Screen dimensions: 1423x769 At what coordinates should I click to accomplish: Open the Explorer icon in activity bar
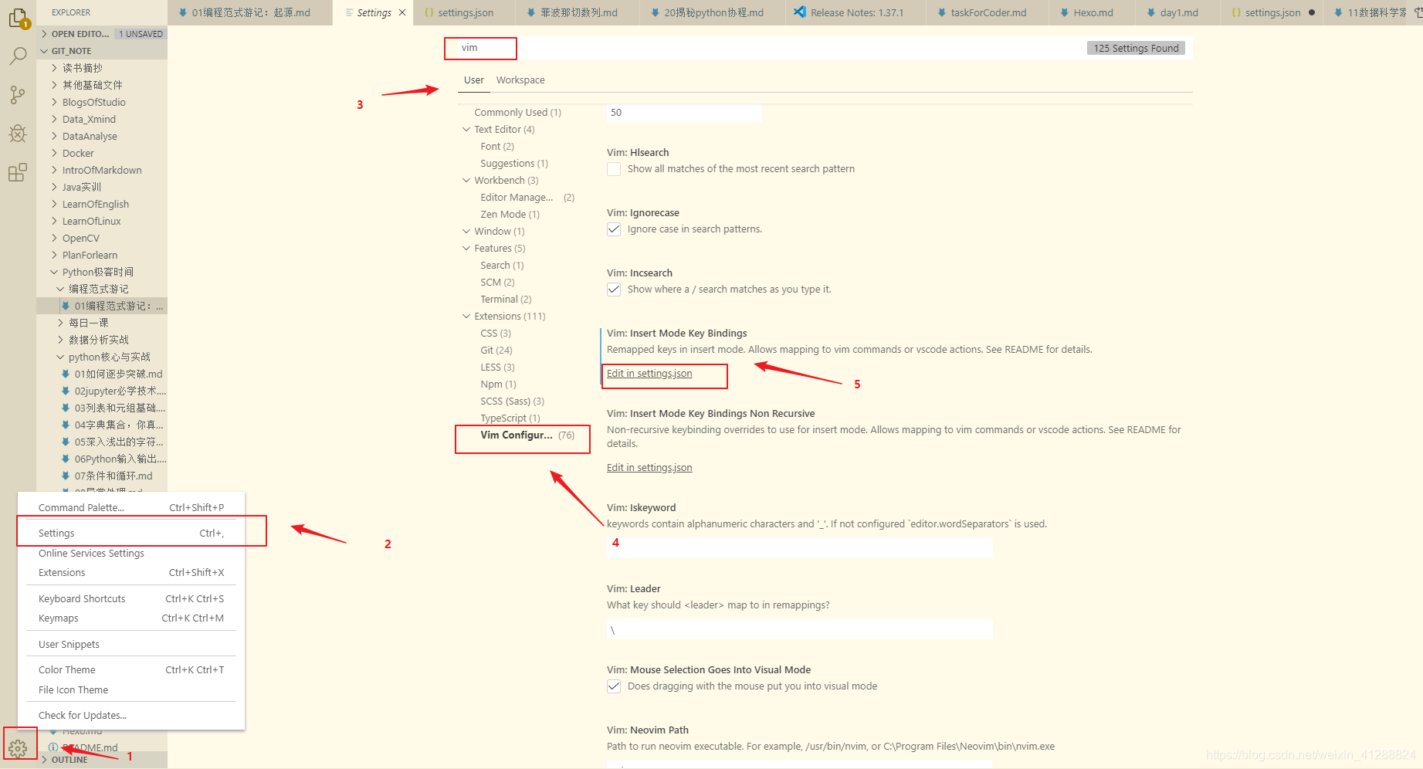pos(17,16)
